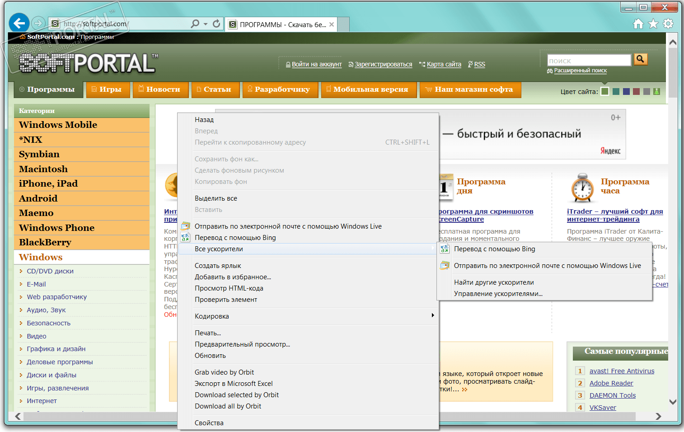Go back using the browser Back arrow
Viewport: 684px width, 432px height.
click(19, 23)
